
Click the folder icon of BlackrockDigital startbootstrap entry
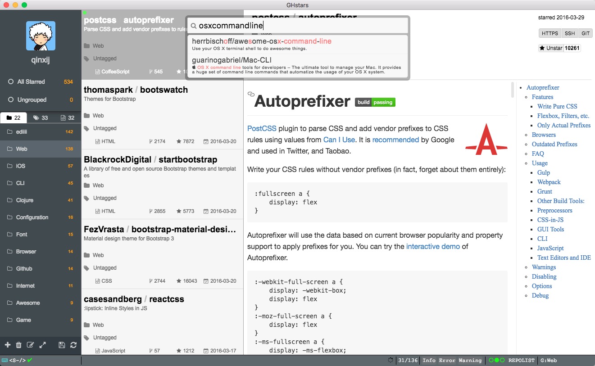tap(86, 185)
